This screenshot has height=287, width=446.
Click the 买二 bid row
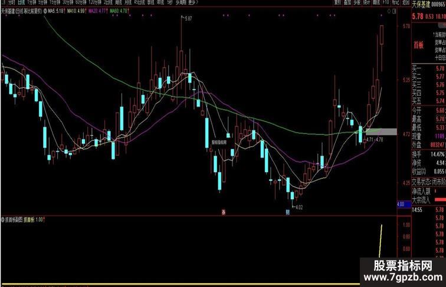click(x=429, y=77)
